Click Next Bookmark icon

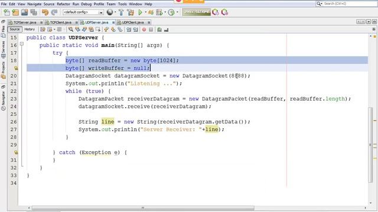(x=113, y=29)
